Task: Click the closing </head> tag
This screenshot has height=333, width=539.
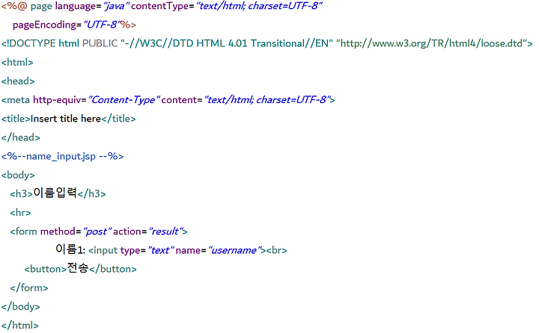Action: (x=21, y=137)
